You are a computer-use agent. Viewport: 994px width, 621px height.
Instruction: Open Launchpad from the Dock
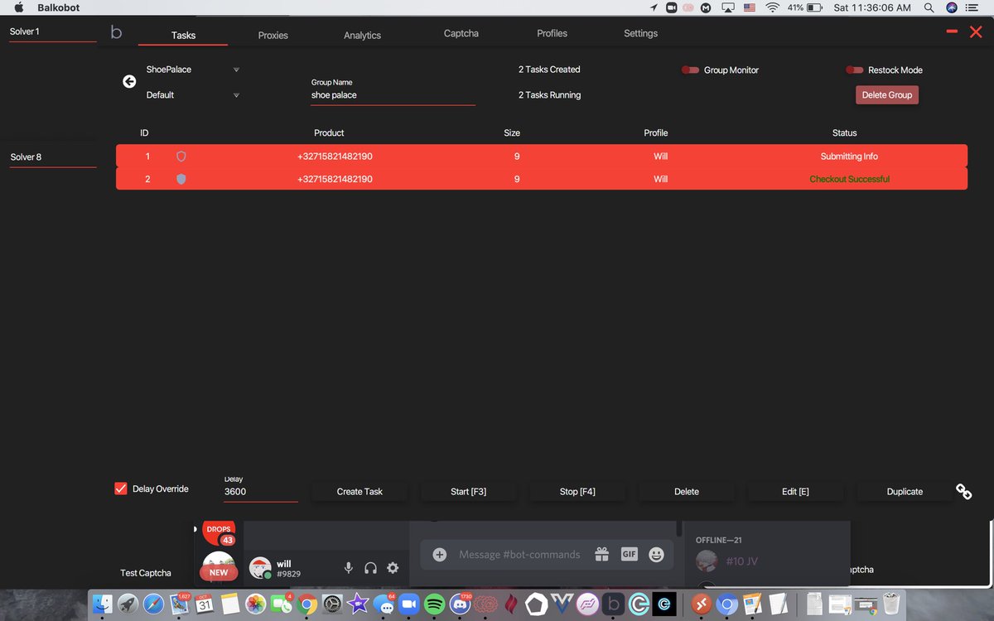[128, 604]
